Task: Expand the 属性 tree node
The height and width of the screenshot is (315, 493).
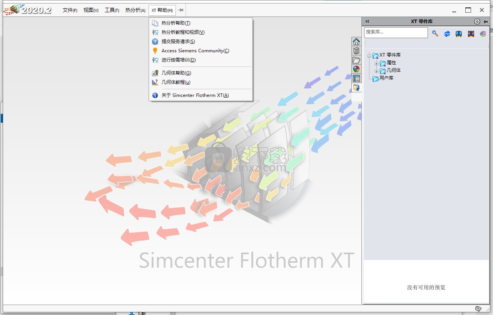Action: (376, 63)
